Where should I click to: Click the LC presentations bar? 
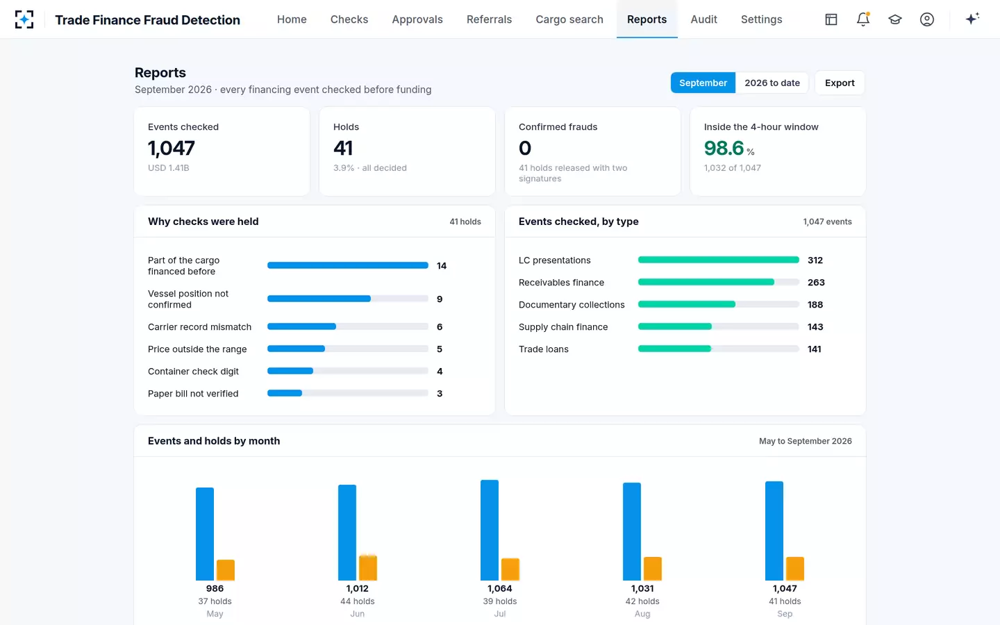click(x=718, y=260)
